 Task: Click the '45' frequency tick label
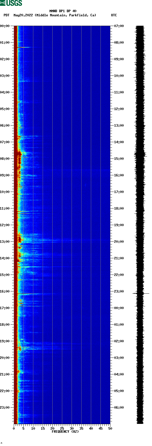click(x=101, y=429)
